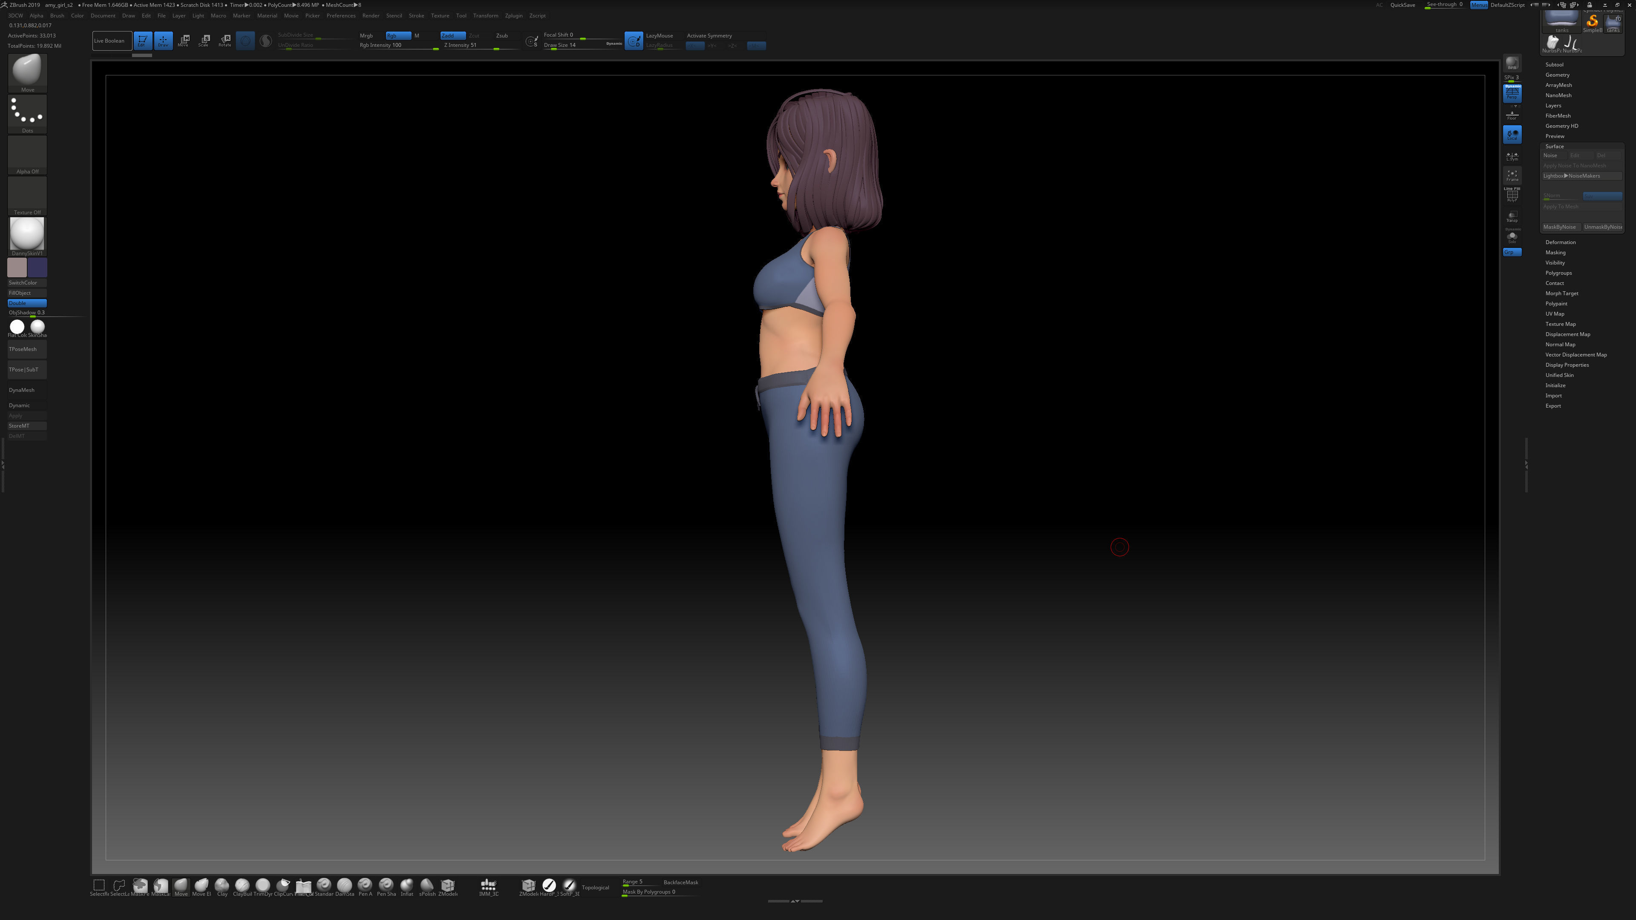Open the Brush menu
1636x920 pixels.
click(x=57, y=16)
